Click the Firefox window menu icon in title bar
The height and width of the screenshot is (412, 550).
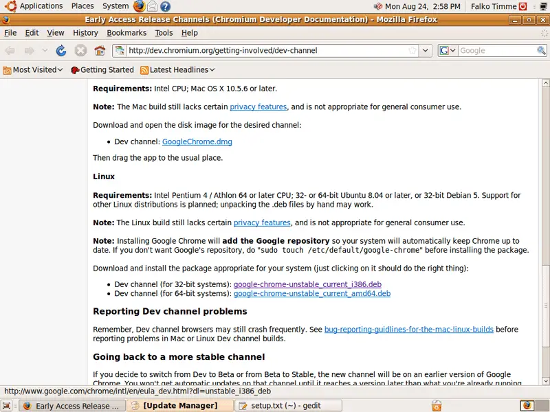(5, 20)
